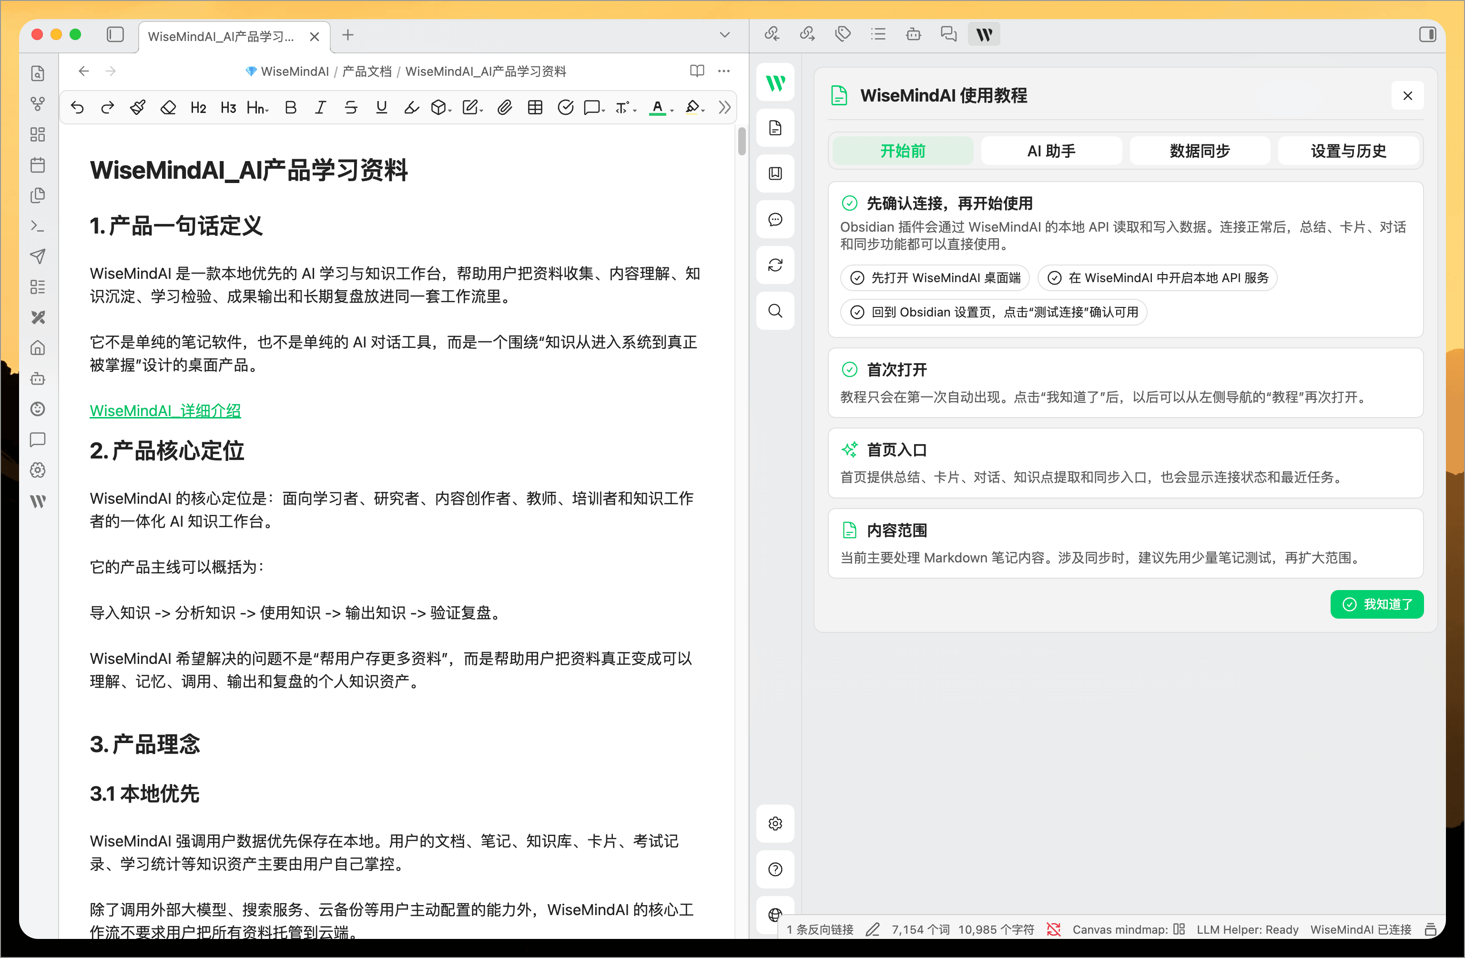
Task: Open the help question mark icon
Action: click(x=775, y=869)
